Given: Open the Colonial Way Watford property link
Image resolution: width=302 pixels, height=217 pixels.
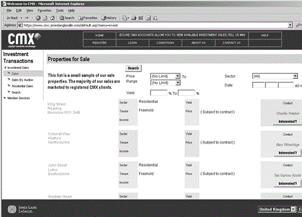Looking at the screenshot, I should coord(59,138).
